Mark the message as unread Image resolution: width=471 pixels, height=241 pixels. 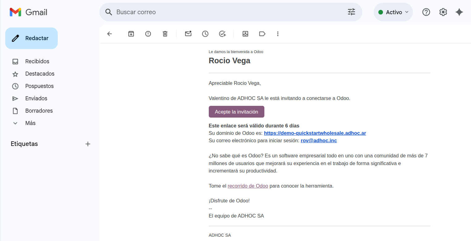188,34
